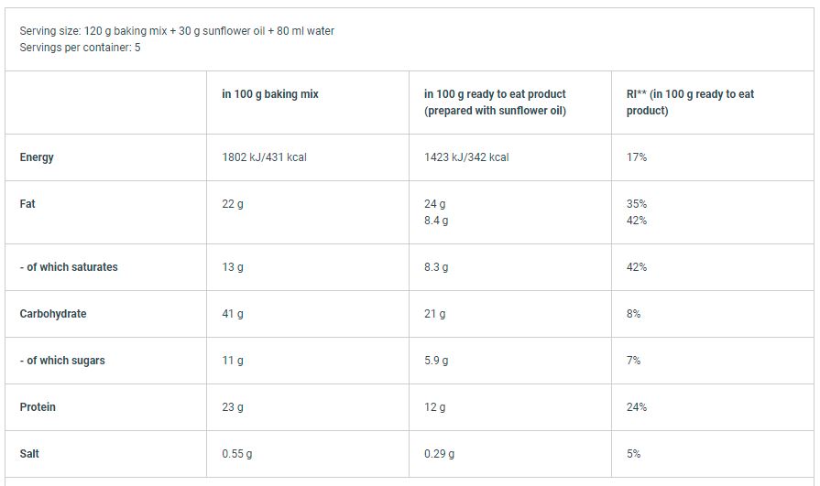Click the Carbohydrate row label
Image resolution: width=820 pixels, height=486 pixels.
click(x=53, y=314)
